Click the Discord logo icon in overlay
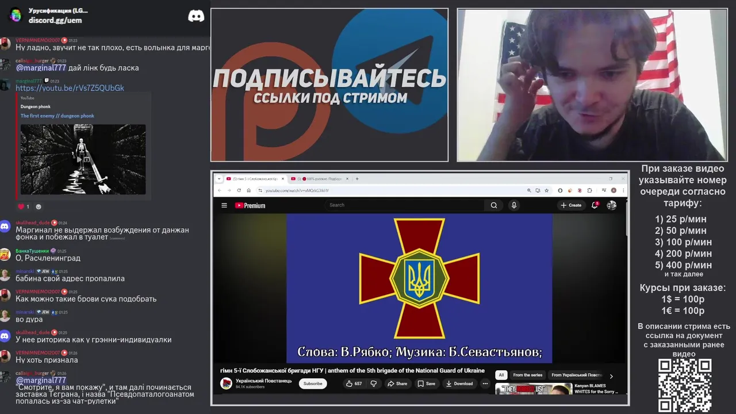736x414 pixels. point(196,16)
